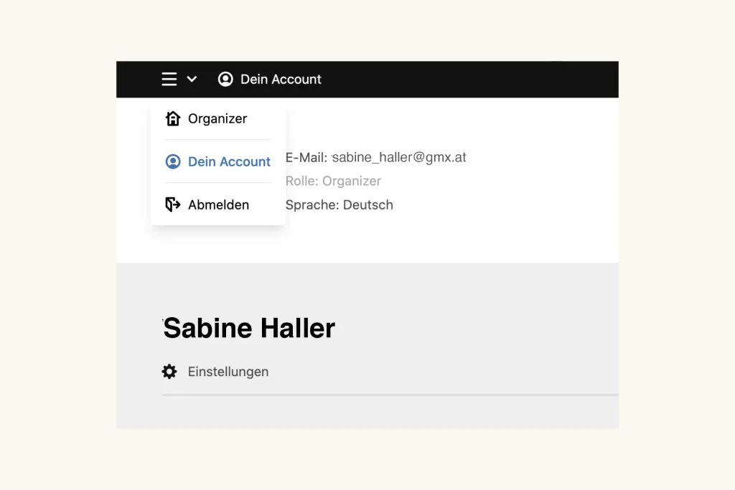Image resolution: width=735 pixels, height=490 pixels.
Task: Click the Einstellungen gear icon
Action: [x=169, y=372]
